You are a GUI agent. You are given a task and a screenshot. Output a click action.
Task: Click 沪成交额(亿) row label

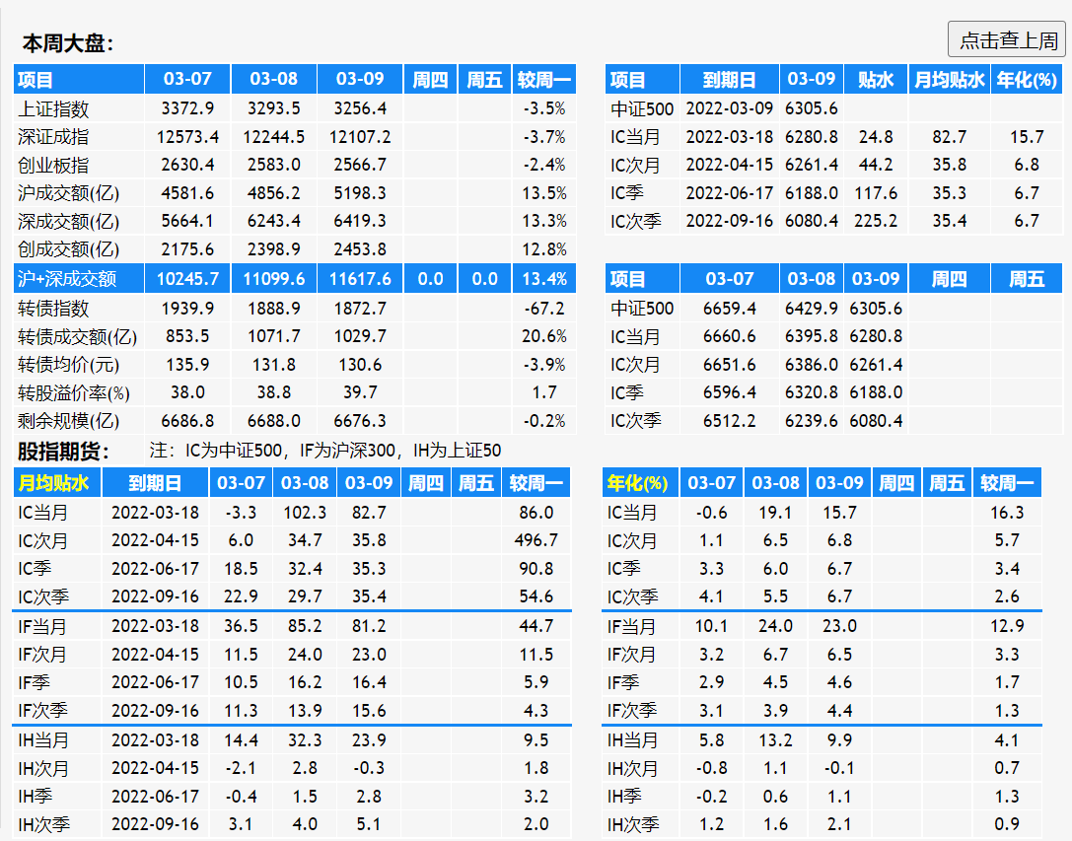pyautogui.click(x=68, y=193)
